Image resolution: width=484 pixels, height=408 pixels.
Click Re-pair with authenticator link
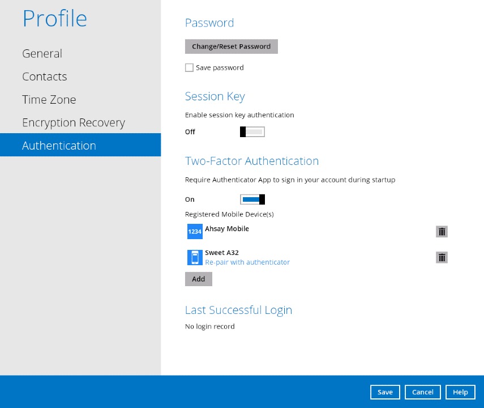click(247, 262)
